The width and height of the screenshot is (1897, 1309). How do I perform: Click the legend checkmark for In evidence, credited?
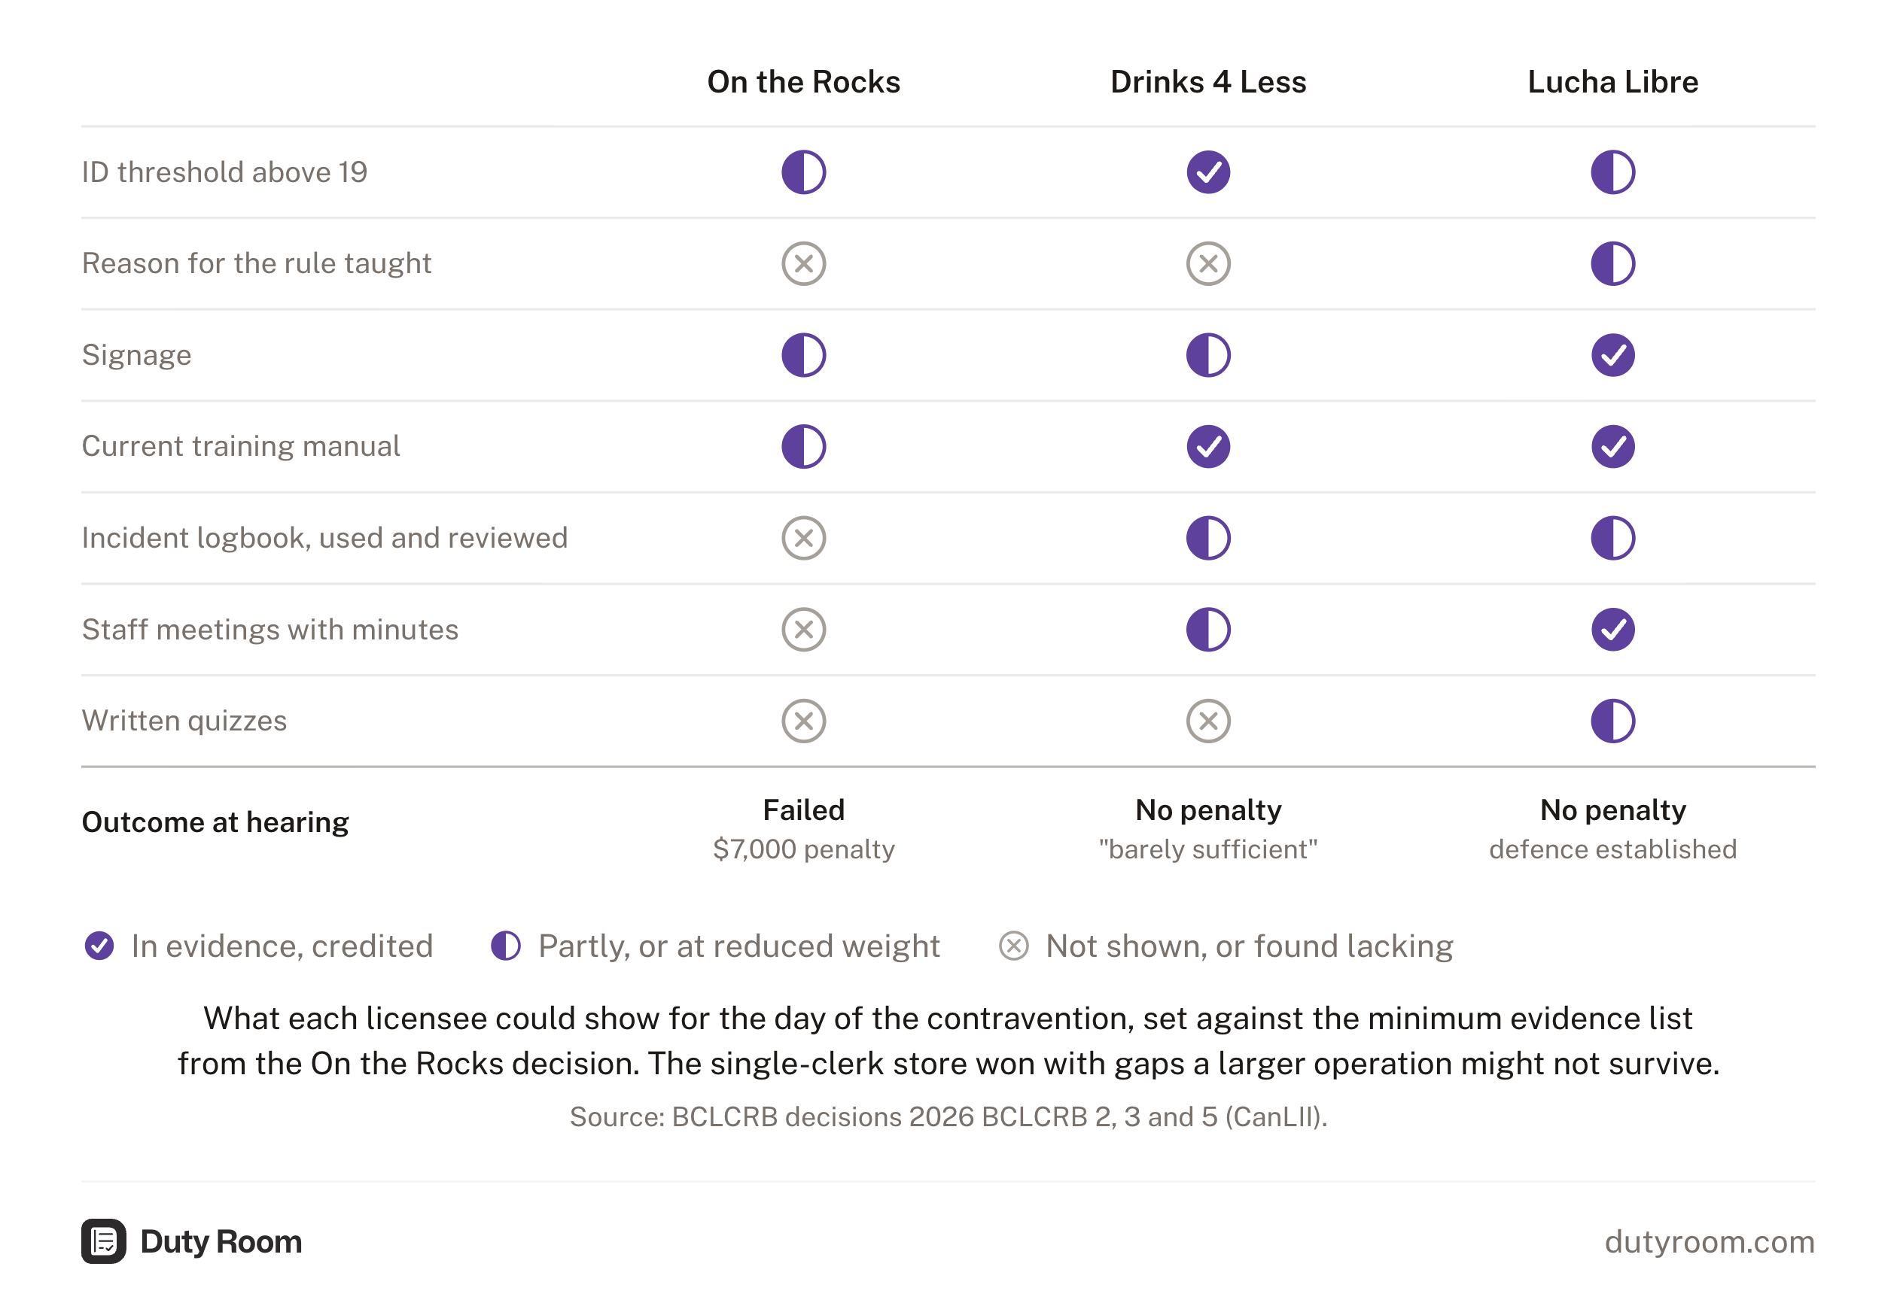99,946
